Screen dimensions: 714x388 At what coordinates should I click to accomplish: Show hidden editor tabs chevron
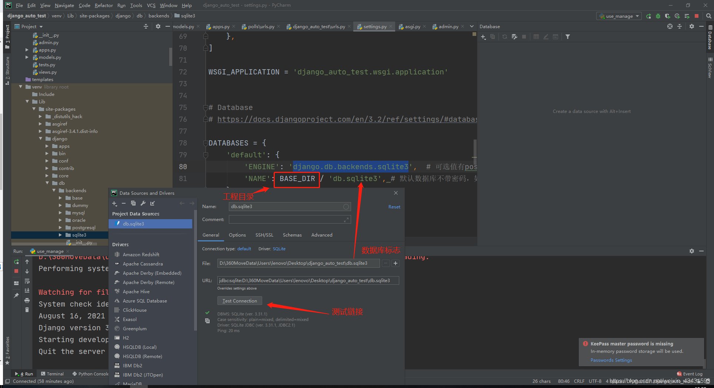[x=471, y=27]
